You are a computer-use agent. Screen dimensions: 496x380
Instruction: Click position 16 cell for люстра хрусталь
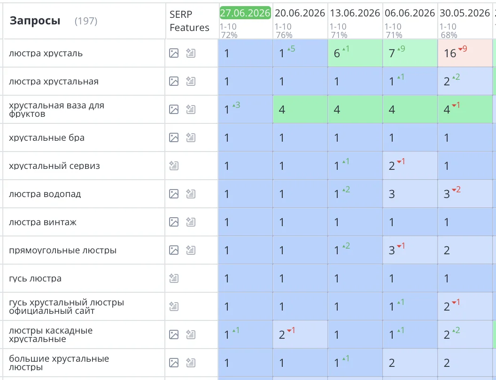pos(465,53)
